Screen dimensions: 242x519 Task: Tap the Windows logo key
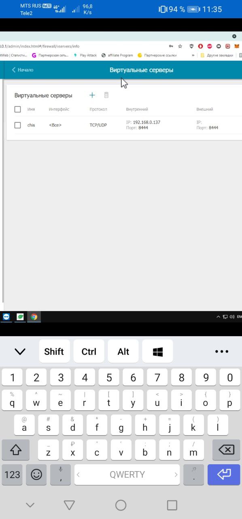pos(158,352)
